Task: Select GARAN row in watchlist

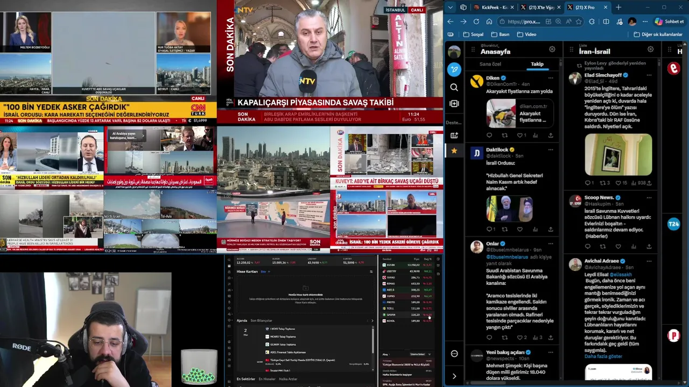Action: pyautogui.click(x=407, y=314)
